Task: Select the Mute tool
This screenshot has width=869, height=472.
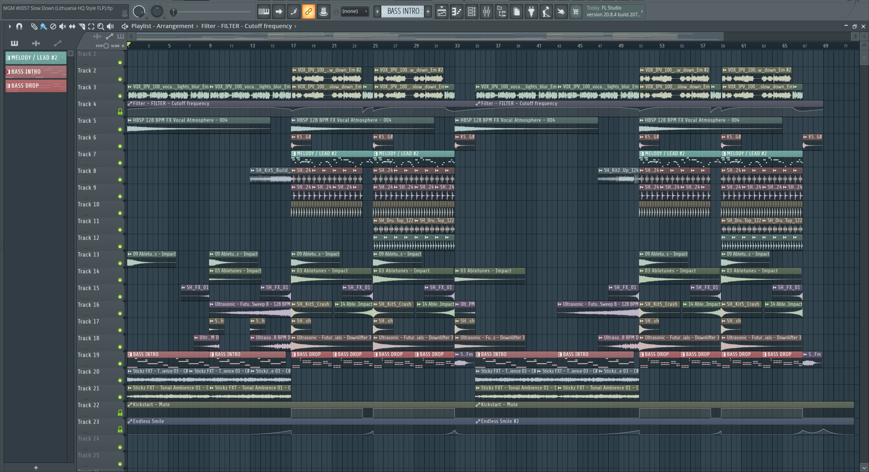Action: pyautogui.click(x=62, y=26)
